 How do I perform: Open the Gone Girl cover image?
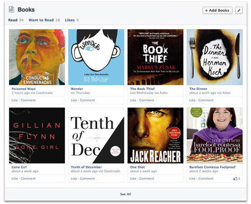(37, 135)
